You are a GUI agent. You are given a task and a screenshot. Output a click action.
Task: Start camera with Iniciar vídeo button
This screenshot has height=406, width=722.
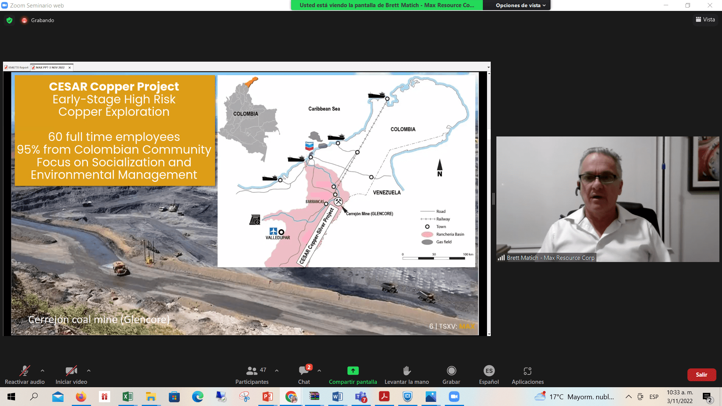(x=71, y=375)
